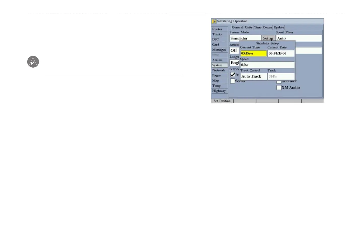Select Highway in the side menu
Viewport: 363px width, 236px height.
[220, 91]
